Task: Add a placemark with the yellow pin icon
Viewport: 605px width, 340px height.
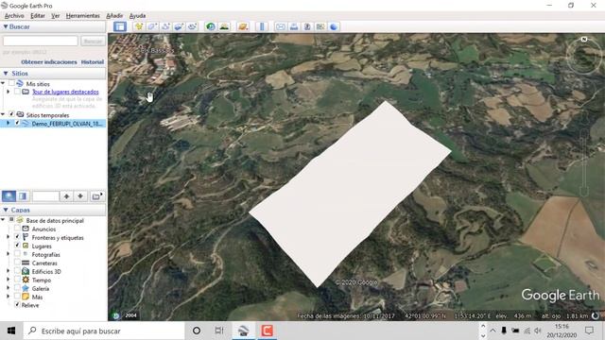Action: pyautogui.click(x=139, y=26)
